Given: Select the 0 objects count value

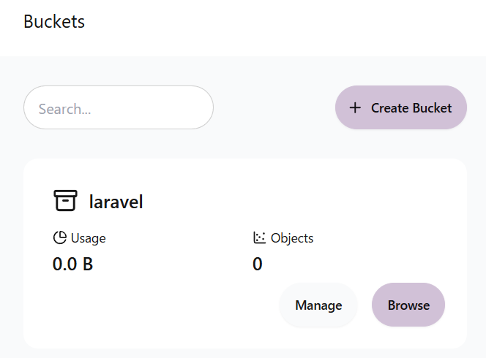Looking at the screenshot, I should click(x=258, y=264).
